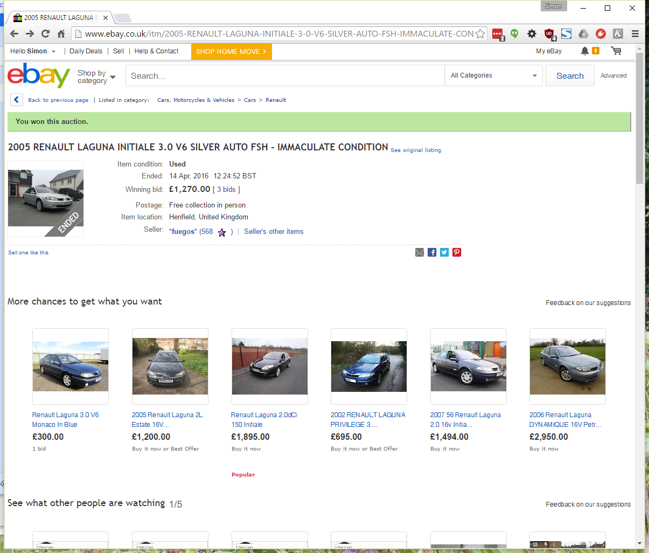
Task: Select the 2005 Renault Laguna browser tab
Action: click(60, 18)
